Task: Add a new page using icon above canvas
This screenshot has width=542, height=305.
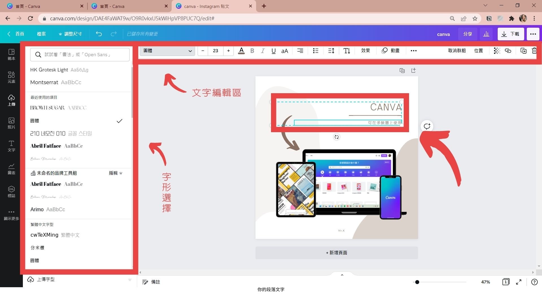Action: click(414, 71)
